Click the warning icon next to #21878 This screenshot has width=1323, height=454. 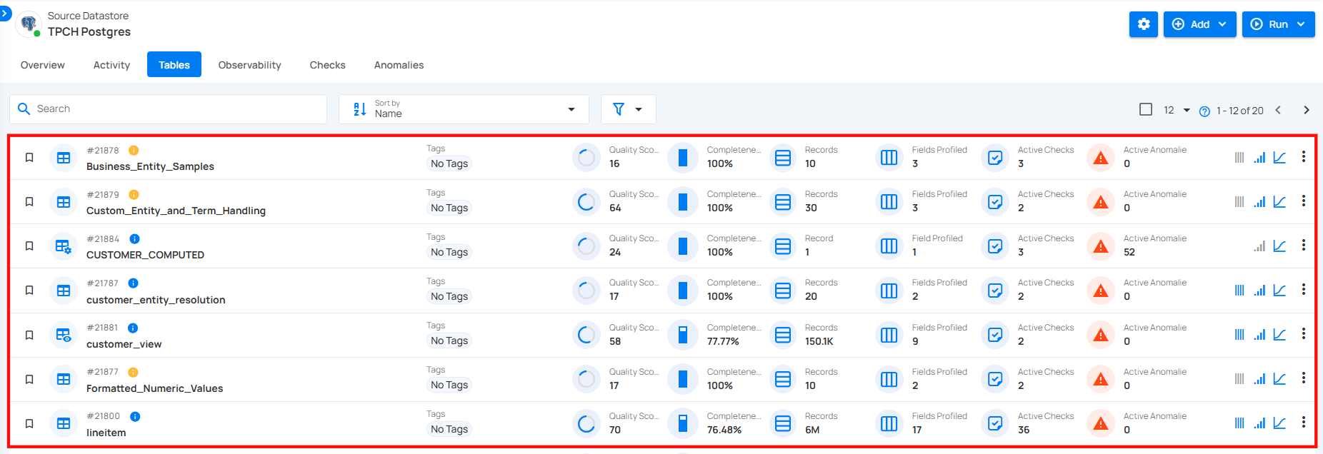point(134,151)
